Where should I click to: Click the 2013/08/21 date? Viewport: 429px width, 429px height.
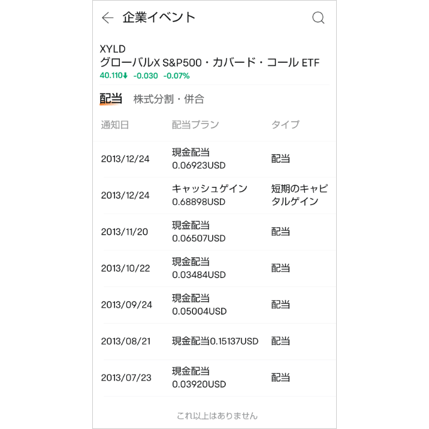pos(126,341)
